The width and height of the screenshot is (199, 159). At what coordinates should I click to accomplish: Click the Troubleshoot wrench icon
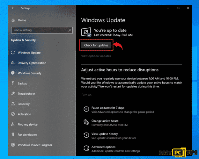(x=13, y=94)
